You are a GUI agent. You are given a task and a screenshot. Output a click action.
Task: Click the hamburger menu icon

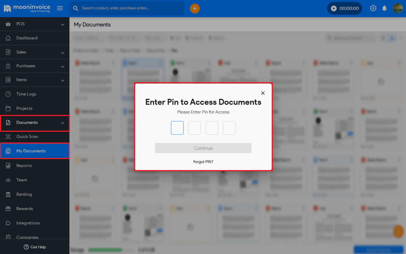point(60,8)
